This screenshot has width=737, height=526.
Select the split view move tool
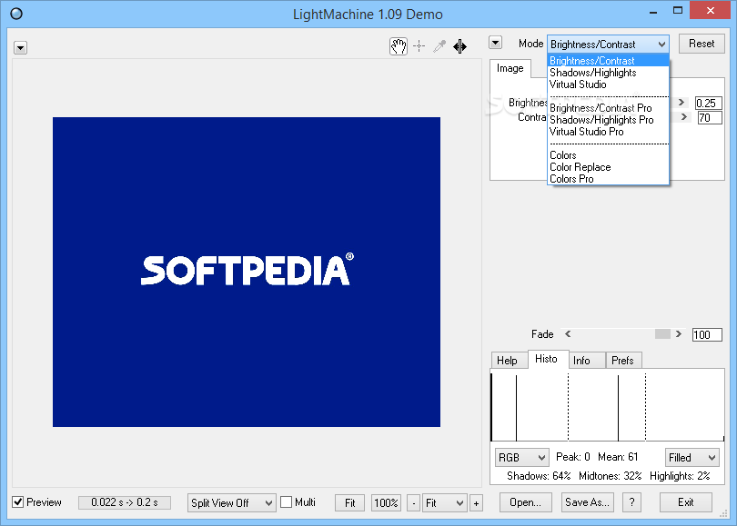click(459, 46)
